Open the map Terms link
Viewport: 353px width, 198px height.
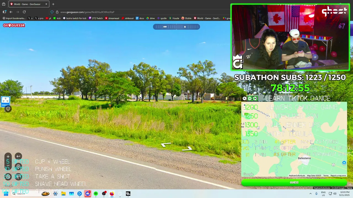pos(326,175)
